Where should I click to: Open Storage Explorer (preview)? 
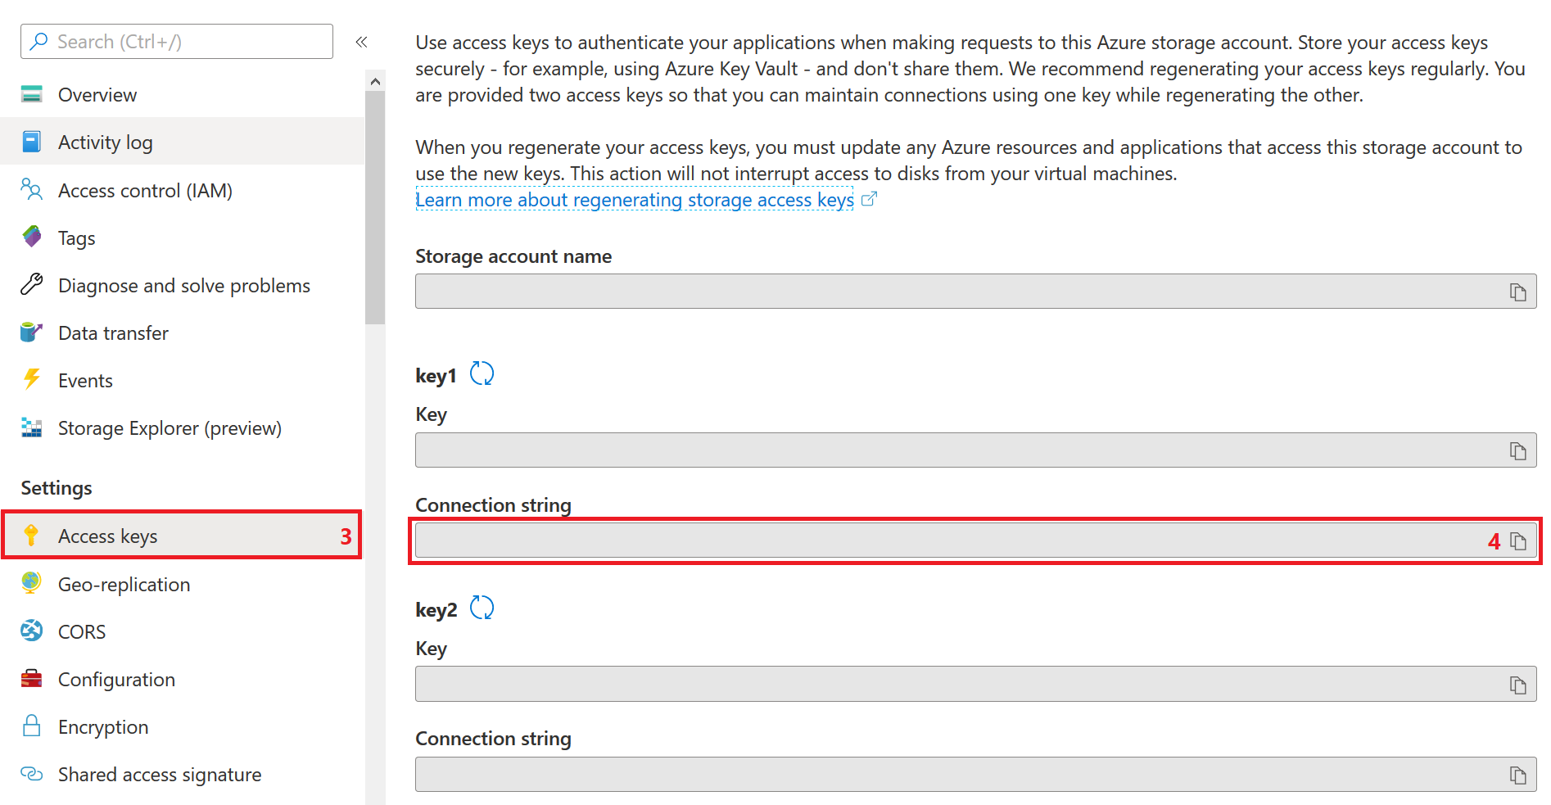tap(183, 427)
